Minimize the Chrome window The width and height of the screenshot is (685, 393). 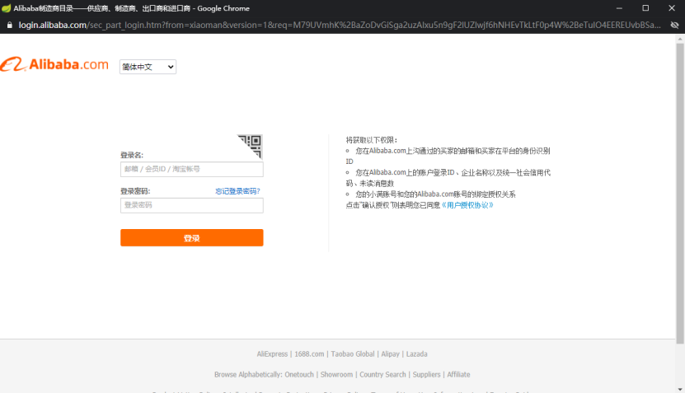pyautogui.click(x=619, y=8)
